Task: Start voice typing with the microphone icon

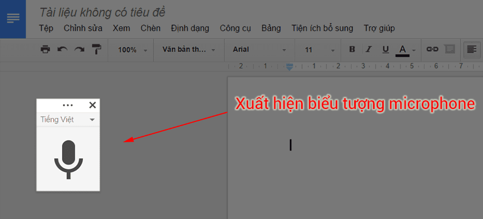Action: click(x=68, y=159)
